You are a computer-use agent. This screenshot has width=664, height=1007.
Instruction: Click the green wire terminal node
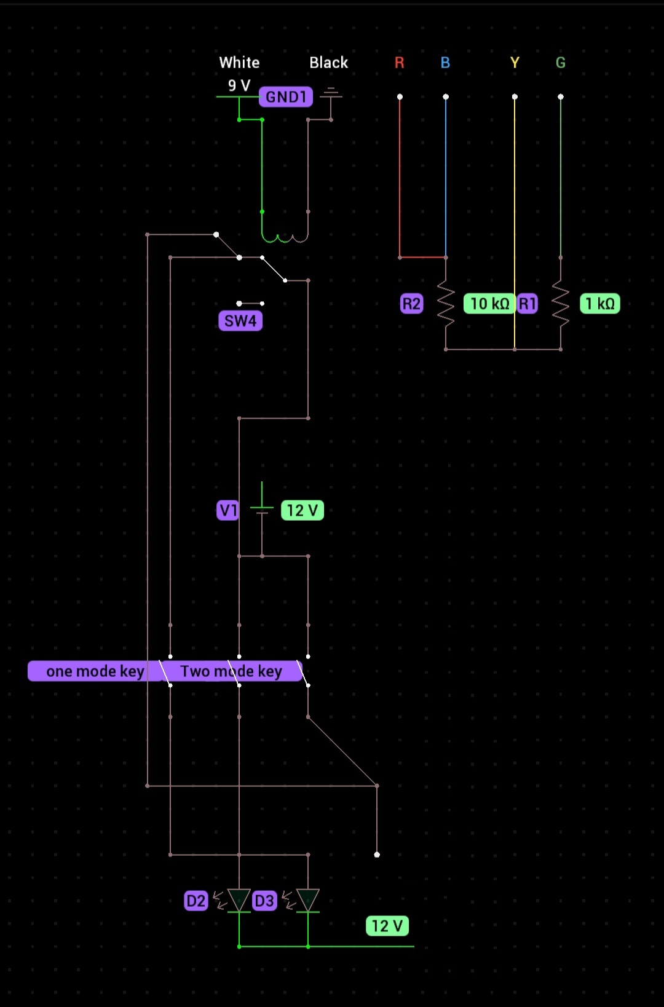coord(561,97)
